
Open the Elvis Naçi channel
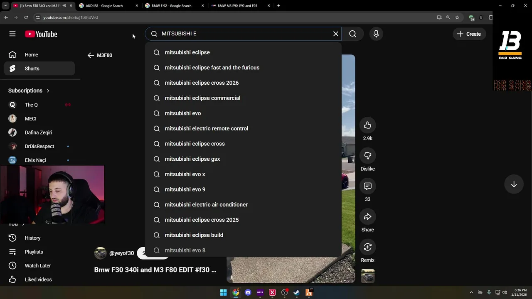point(39,160)
